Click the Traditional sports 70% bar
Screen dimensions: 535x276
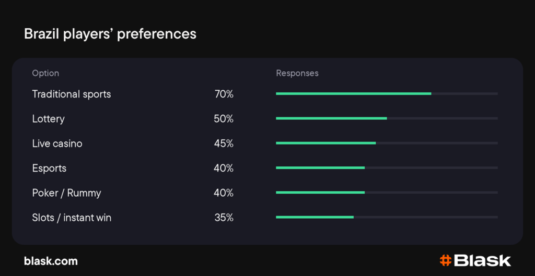pyautogui.click(x=387, y=94)
